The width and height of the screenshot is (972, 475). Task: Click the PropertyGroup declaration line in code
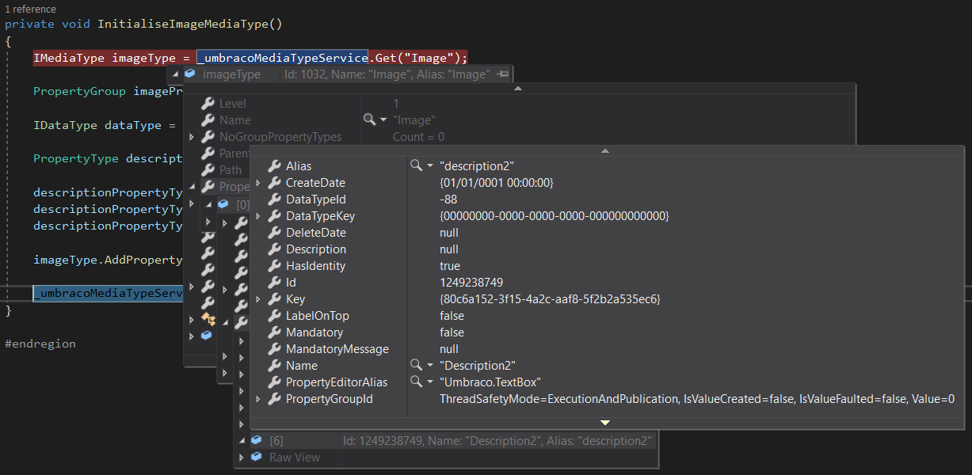109,91
